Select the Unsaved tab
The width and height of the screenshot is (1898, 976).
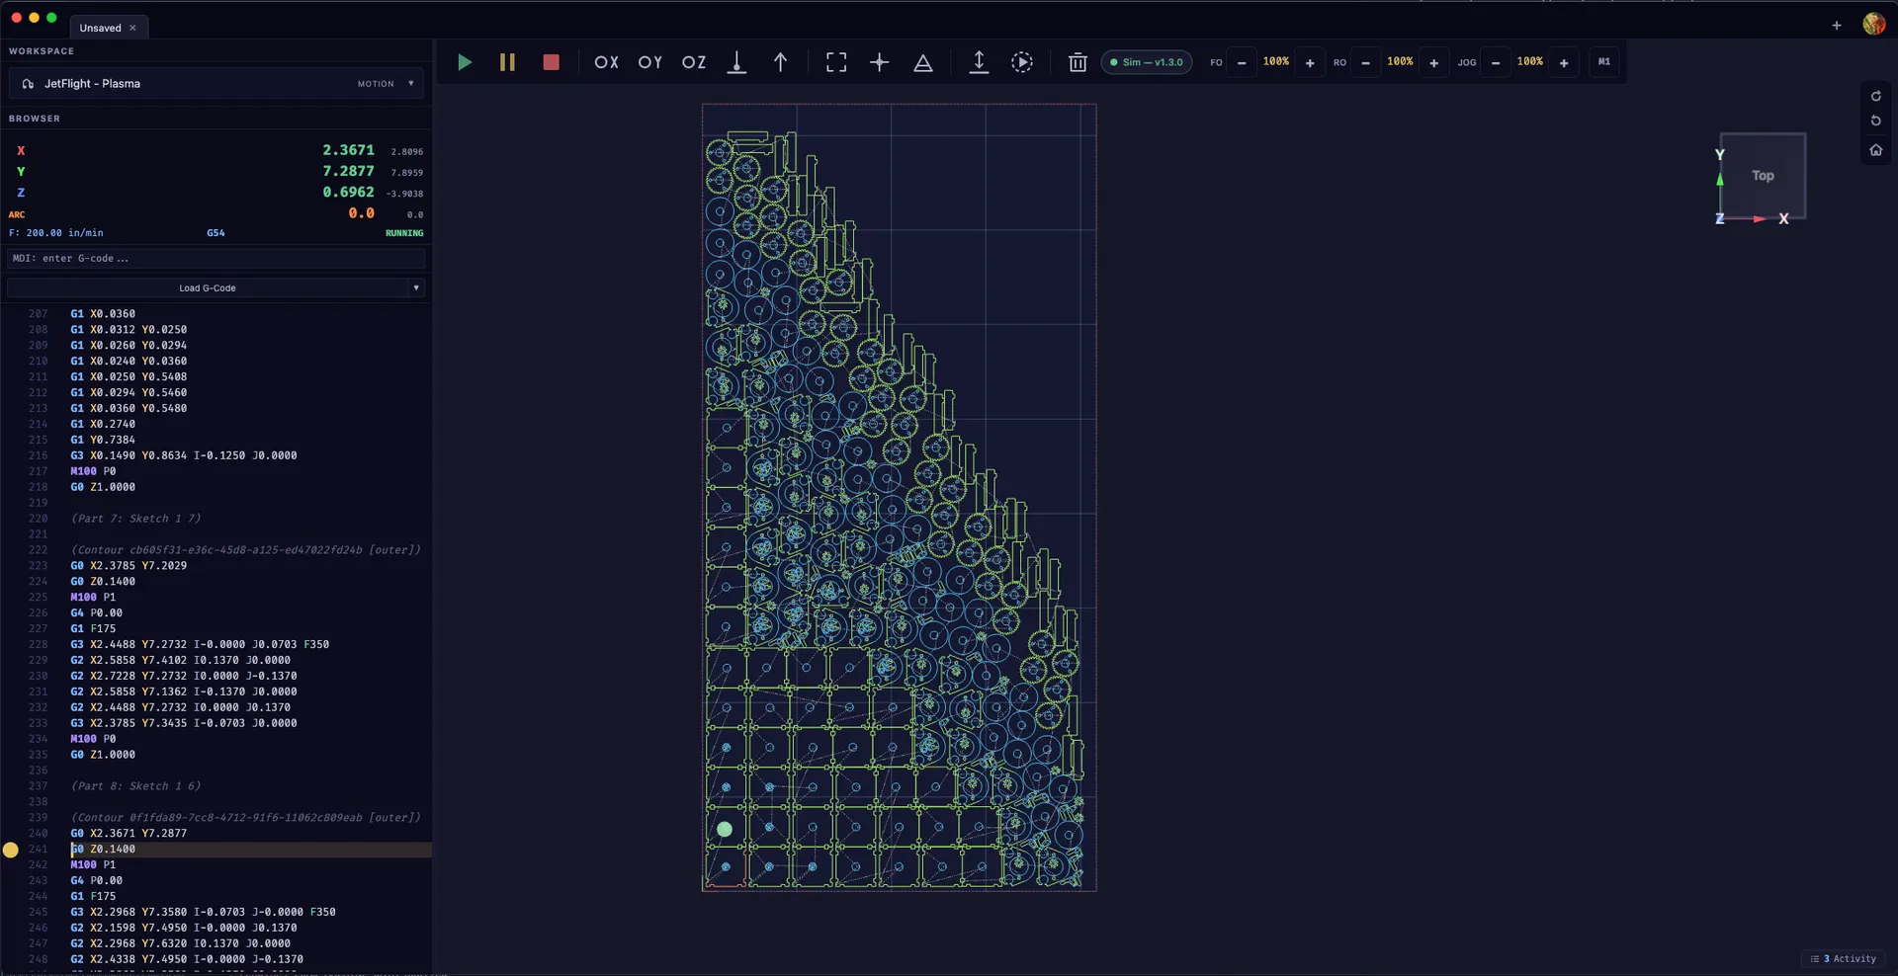tap(100, 28)
